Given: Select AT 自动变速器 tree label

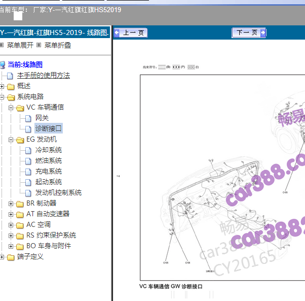Looking at the screenshot, I should pos(48,214).
